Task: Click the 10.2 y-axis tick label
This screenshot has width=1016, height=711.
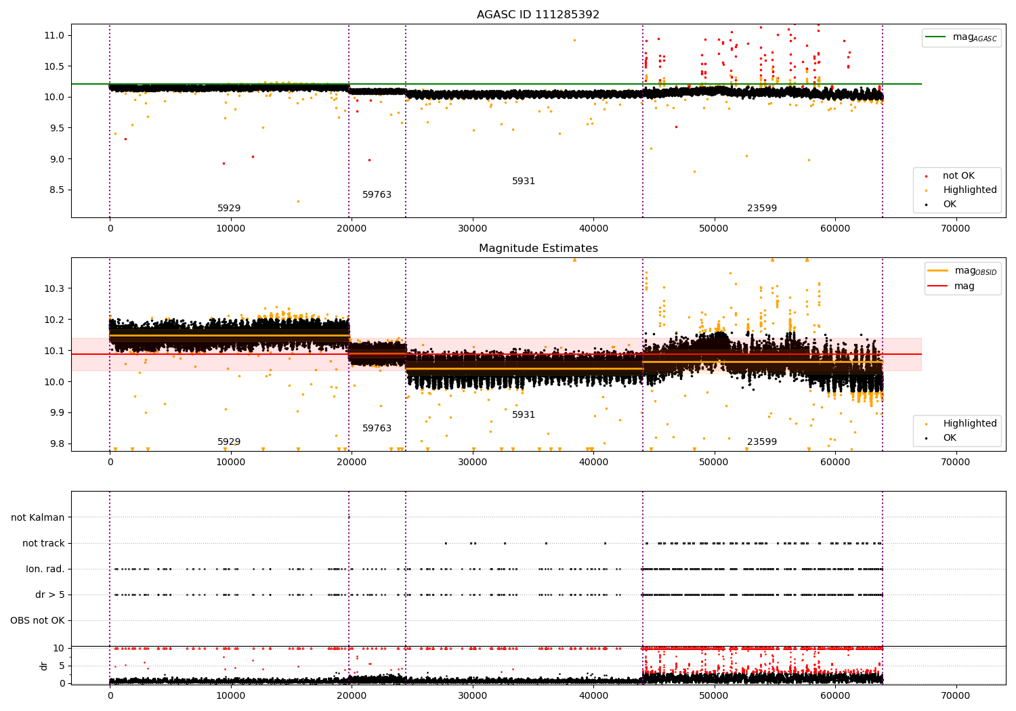Action: (56, 320)
